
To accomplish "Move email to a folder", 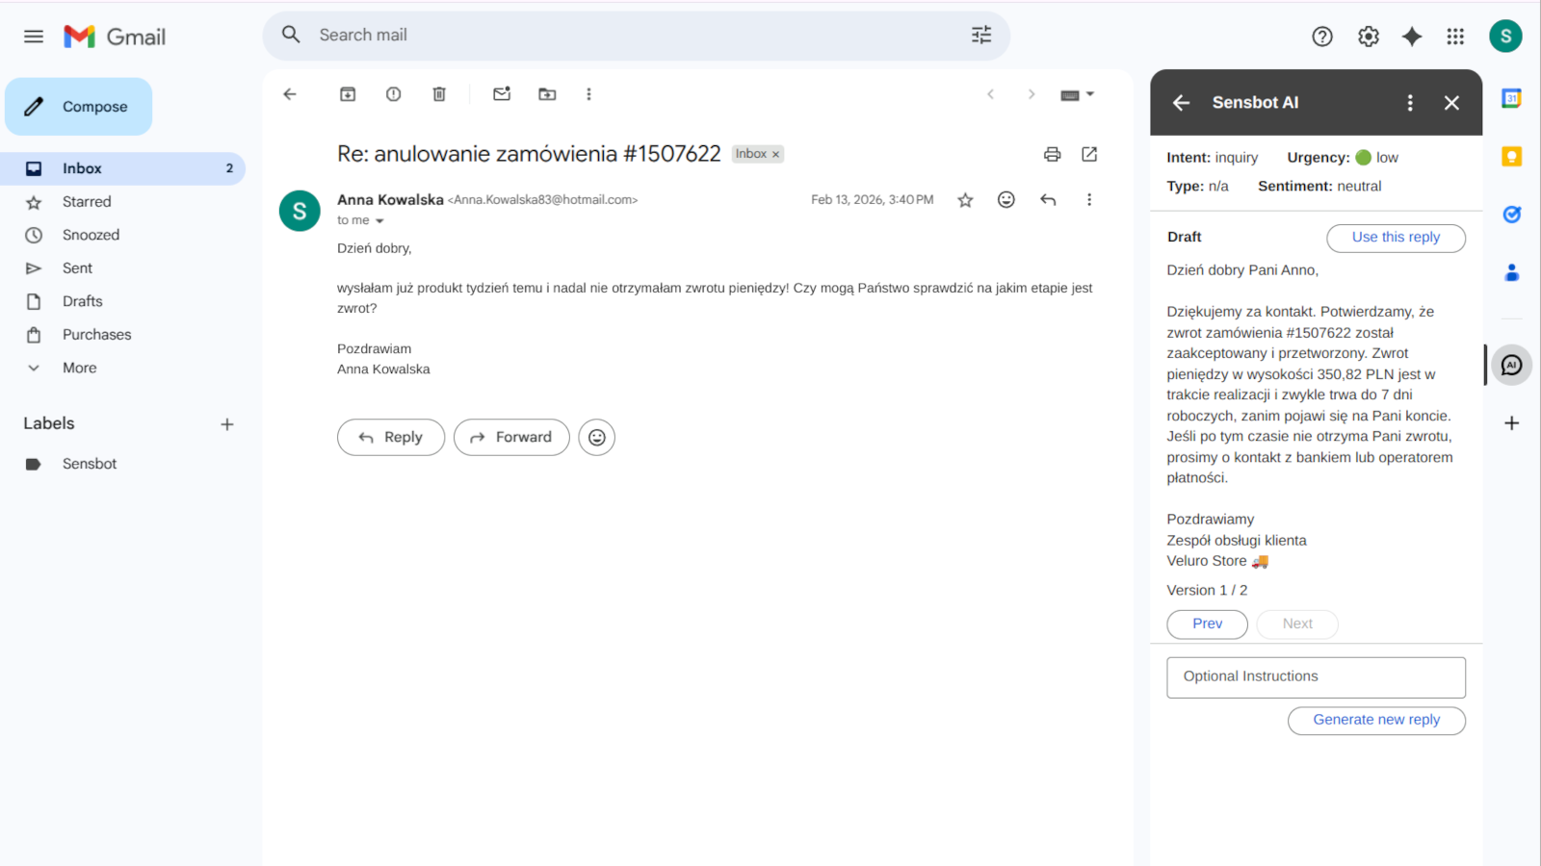I will (547, 94).
